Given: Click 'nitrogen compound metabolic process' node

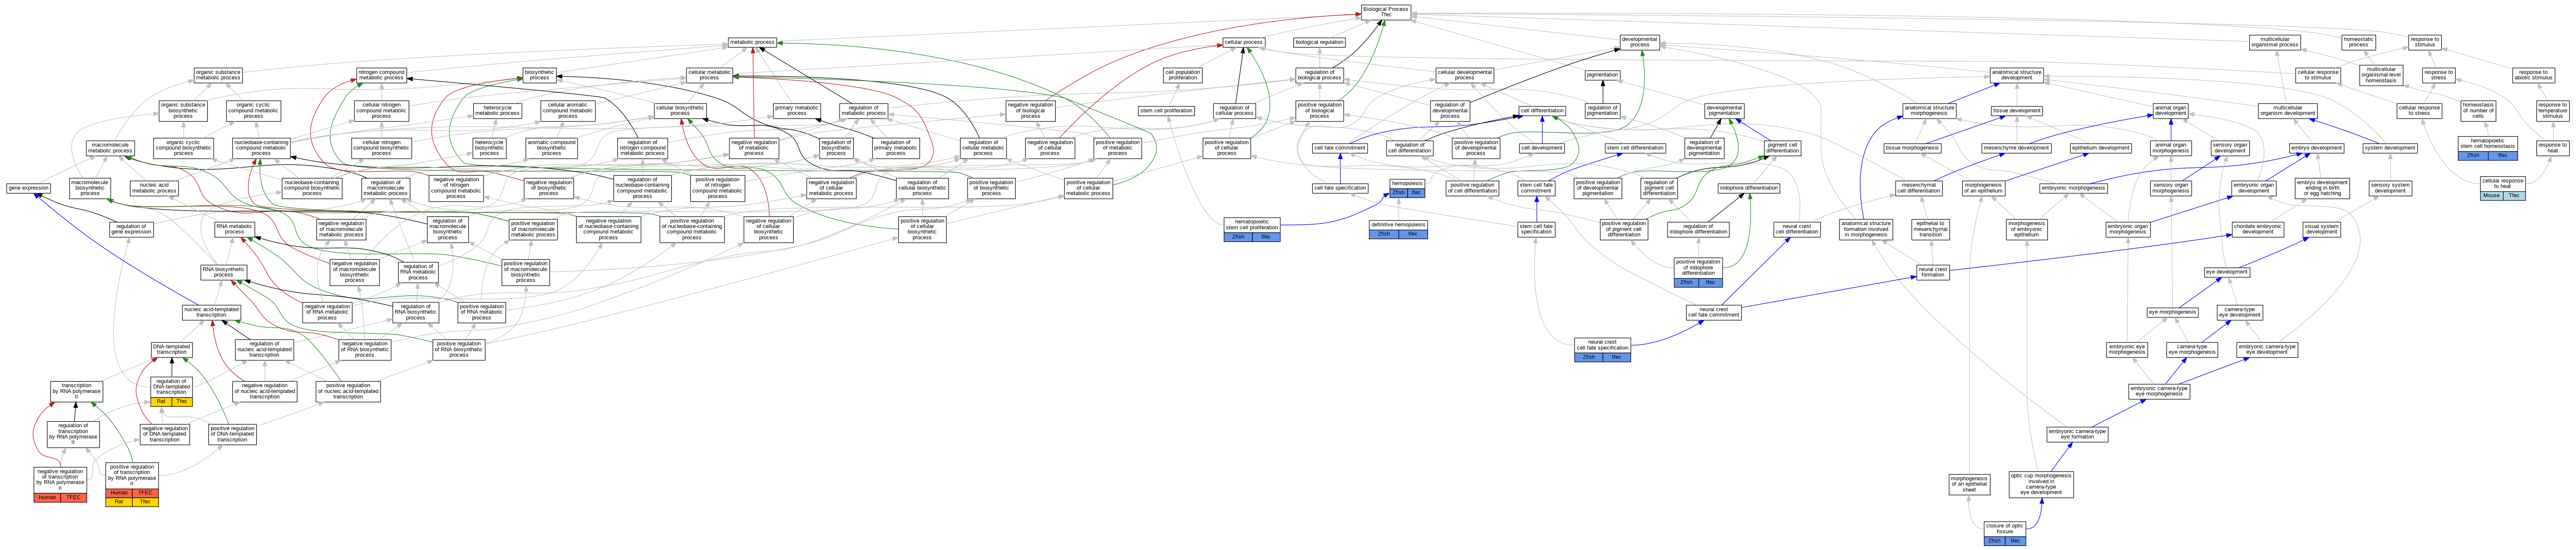Looking at the screenshot, I should pyautogui.click(x=381, y=75).
